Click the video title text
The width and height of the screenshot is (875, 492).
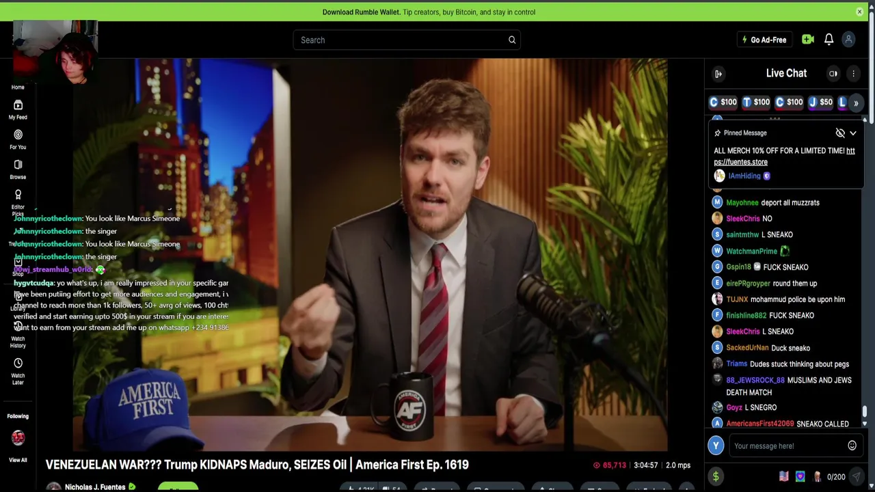[257, 465]
